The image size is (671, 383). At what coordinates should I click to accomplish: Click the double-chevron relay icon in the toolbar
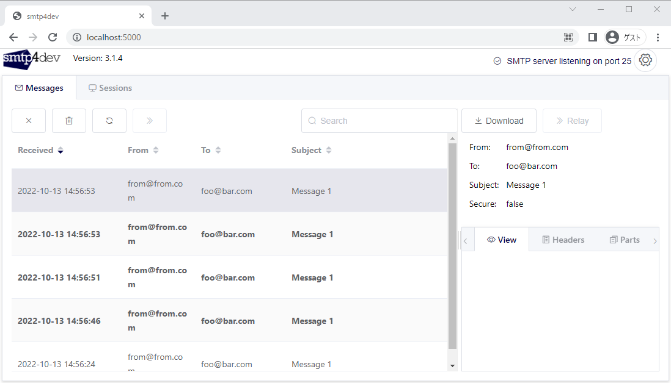pos(150,121)
